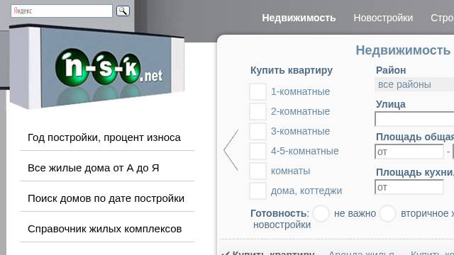The width and height of the screenshot is (454, 255).
Task: Click the n-s-k.net logo
Action: [x=97, y=67]
